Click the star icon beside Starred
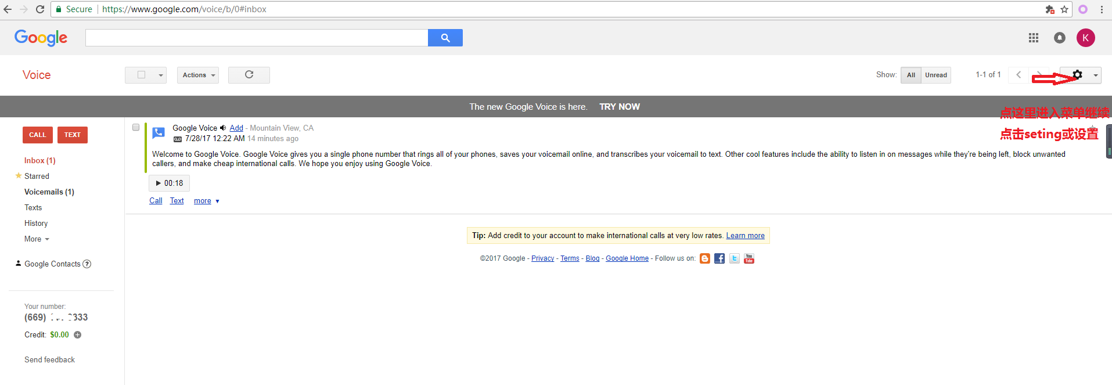The width and height of the screenshot is (1112, 385). (x=19, y=175)
